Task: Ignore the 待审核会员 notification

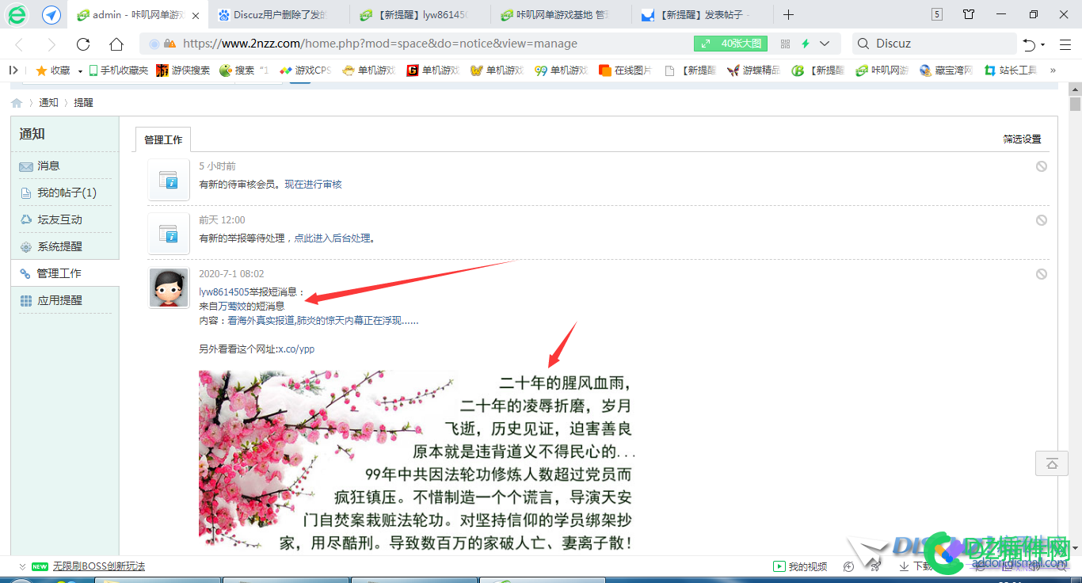Action: pyautogui.click(x=1042, y=166)
